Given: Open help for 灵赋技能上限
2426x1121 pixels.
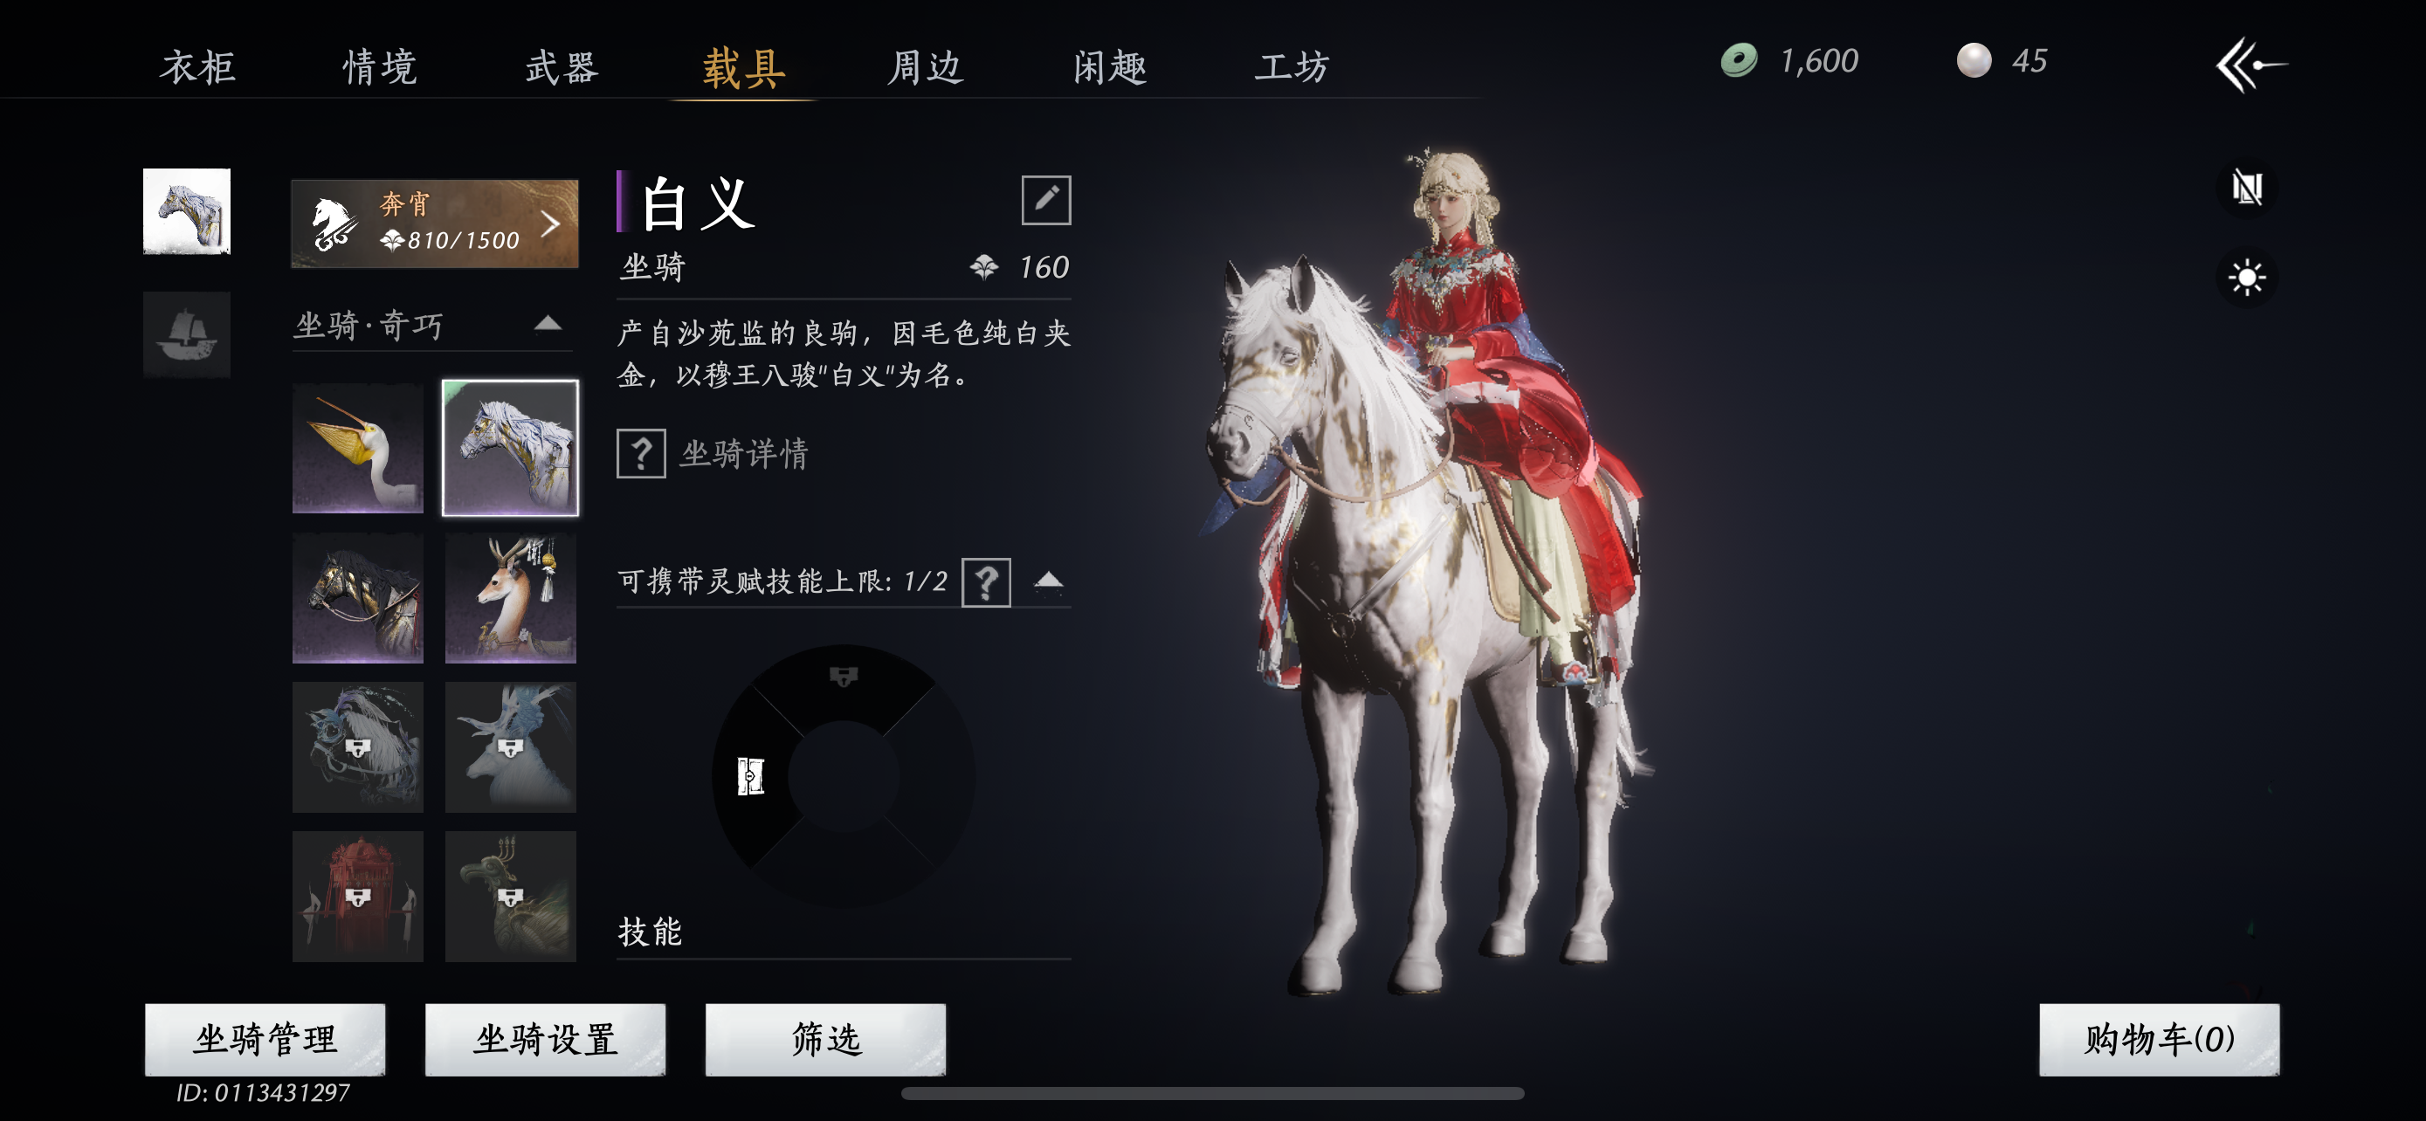Looking at the screenshot, I should pos(986,582).
